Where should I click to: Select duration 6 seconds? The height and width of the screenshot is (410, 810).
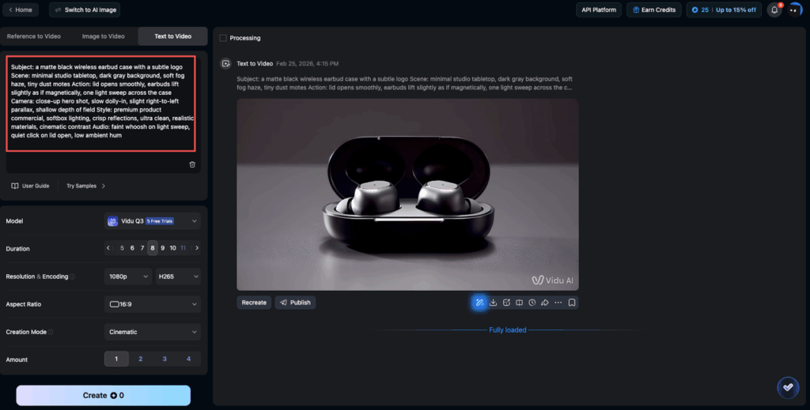click(x=132, y=248)
